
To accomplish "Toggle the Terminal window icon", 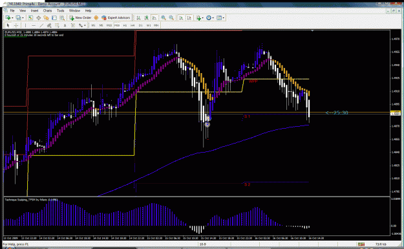I will [x=54, y=17].
